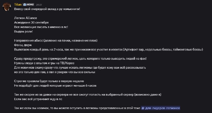Click the 'Строгие правила будут' line
Image resolution: width=212 pixels, height=113 pixels.
pos(49,81)
